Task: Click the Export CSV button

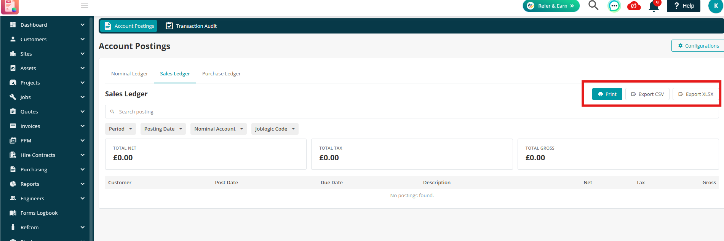Action: 647,94
